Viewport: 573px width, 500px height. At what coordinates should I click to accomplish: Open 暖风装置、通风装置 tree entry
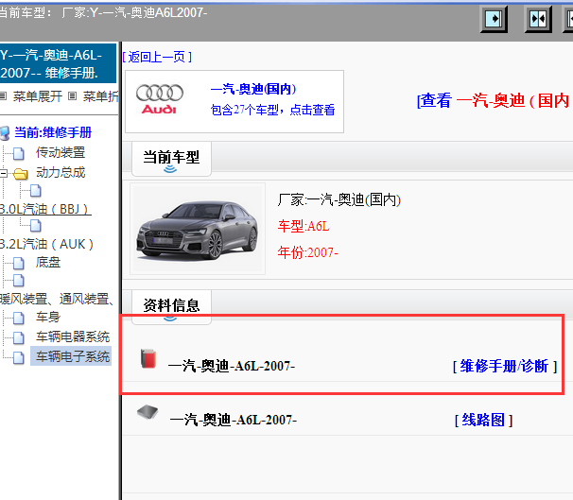pyautogui.click(x=57, y=299)
